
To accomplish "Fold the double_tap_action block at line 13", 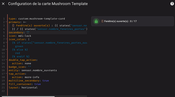I will (6, 60).
